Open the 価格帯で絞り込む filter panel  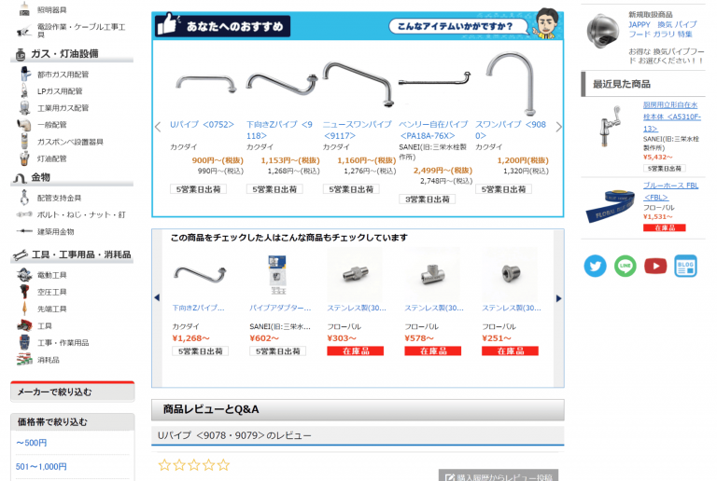point(72,422)
